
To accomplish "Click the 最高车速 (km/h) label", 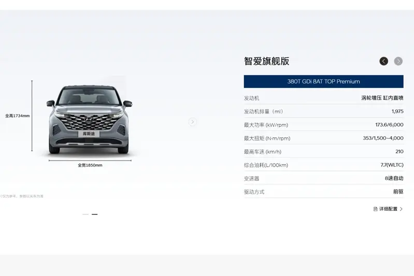I will (263, 152).
